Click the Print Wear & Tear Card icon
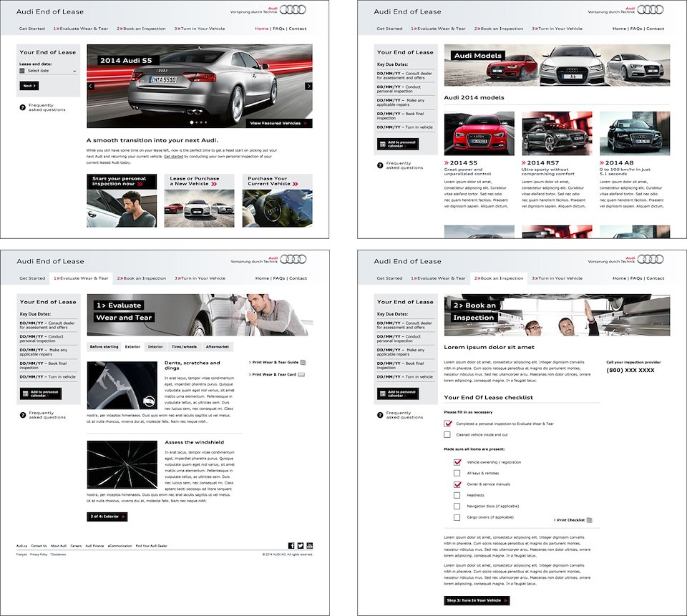The image size is (687, 616). pyautogui.click(x=301, y=374)
